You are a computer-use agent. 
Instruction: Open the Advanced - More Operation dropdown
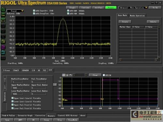tap(133, 8)
